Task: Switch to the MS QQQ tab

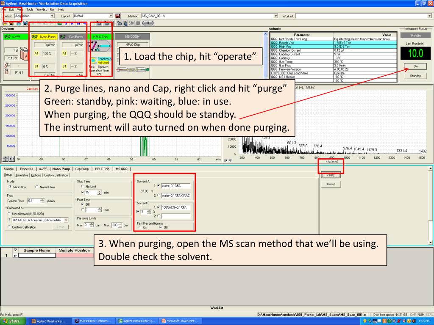Action: 122,169
